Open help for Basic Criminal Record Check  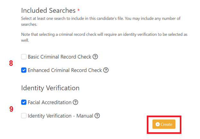point(95,56)
